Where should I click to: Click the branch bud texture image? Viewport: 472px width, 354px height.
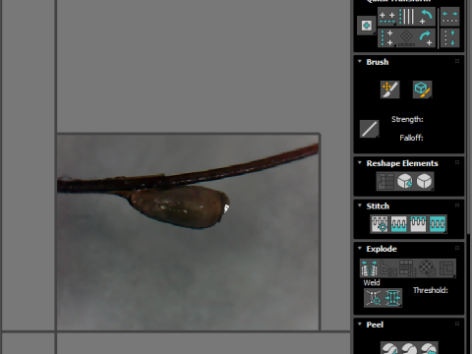[188, 232]
